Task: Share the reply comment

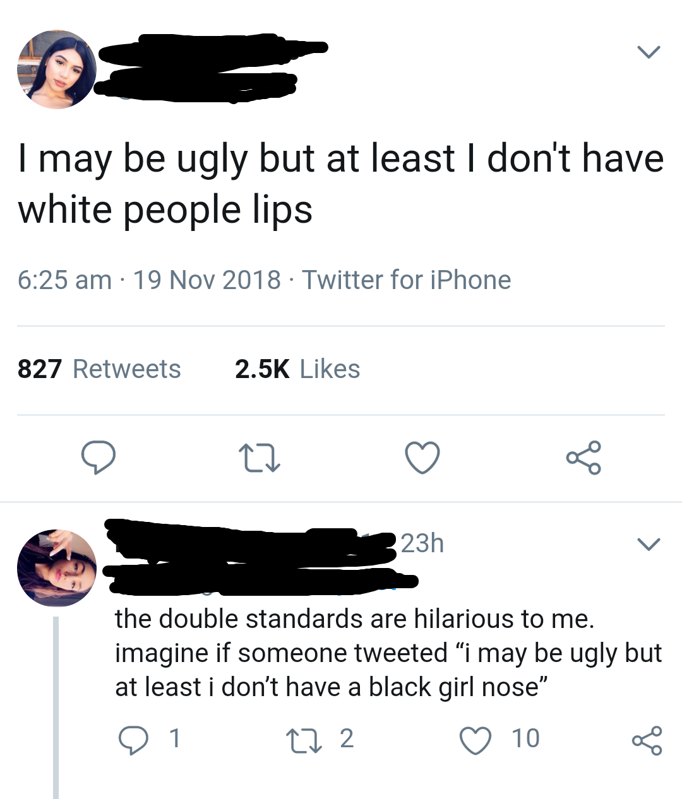Action: pos(647,740)
